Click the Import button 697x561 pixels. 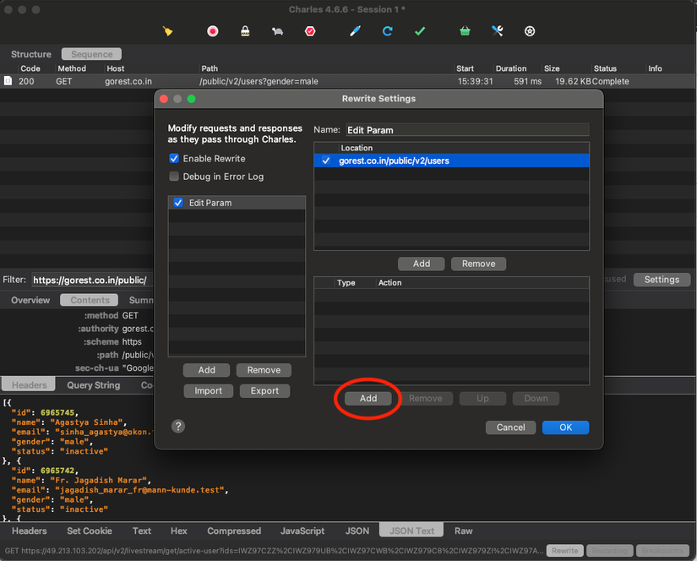208,390
